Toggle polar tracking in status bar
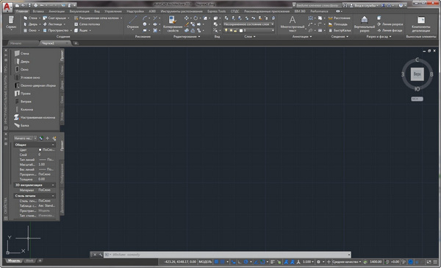 pyautogui.click(x=245, y=262)
